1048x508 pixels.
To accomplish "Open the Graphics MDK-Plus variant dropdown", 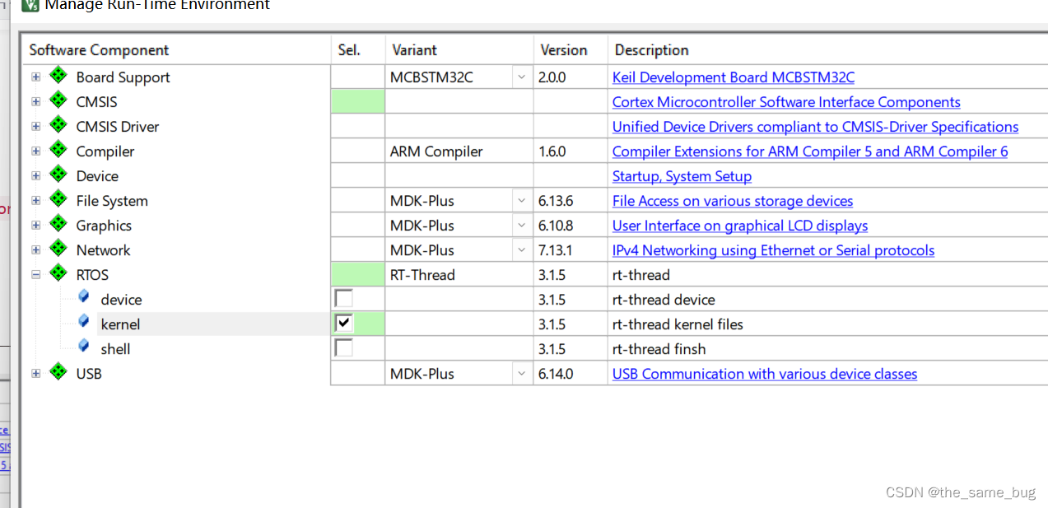I will (521, 226).
